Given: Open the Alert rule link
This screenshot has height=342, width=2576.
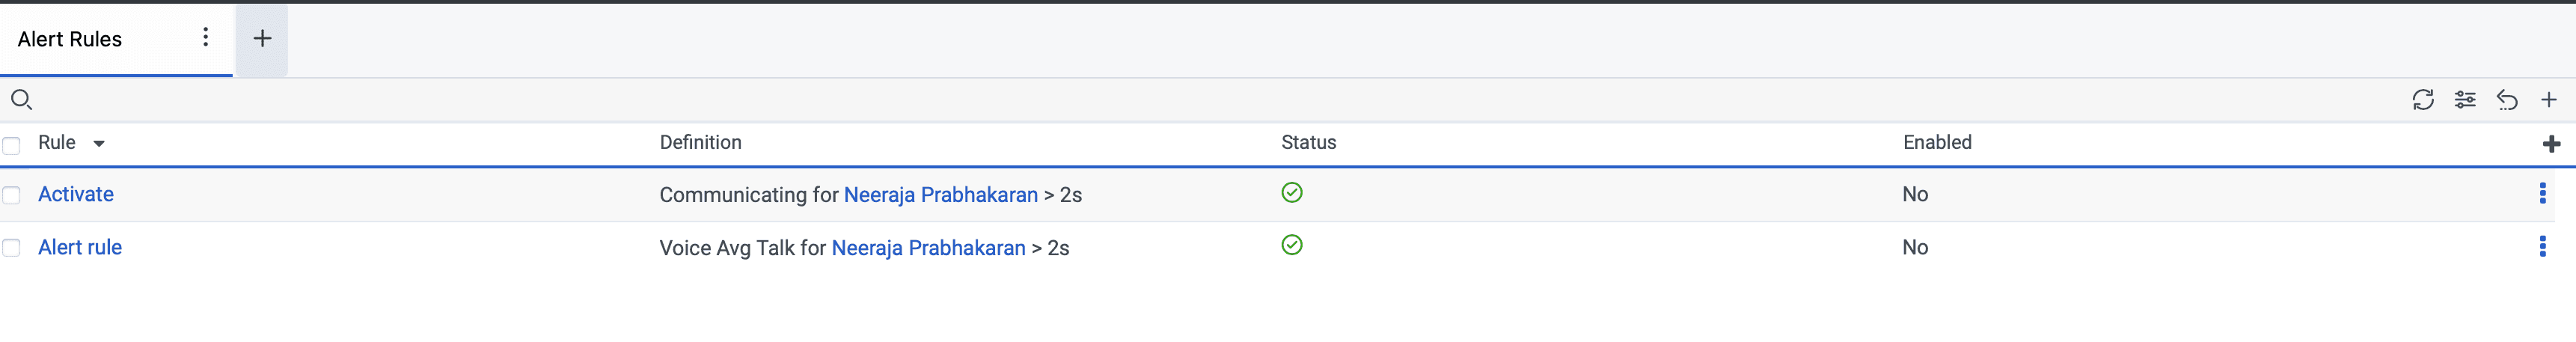Looking at the screenshot, I should (80, 247).
